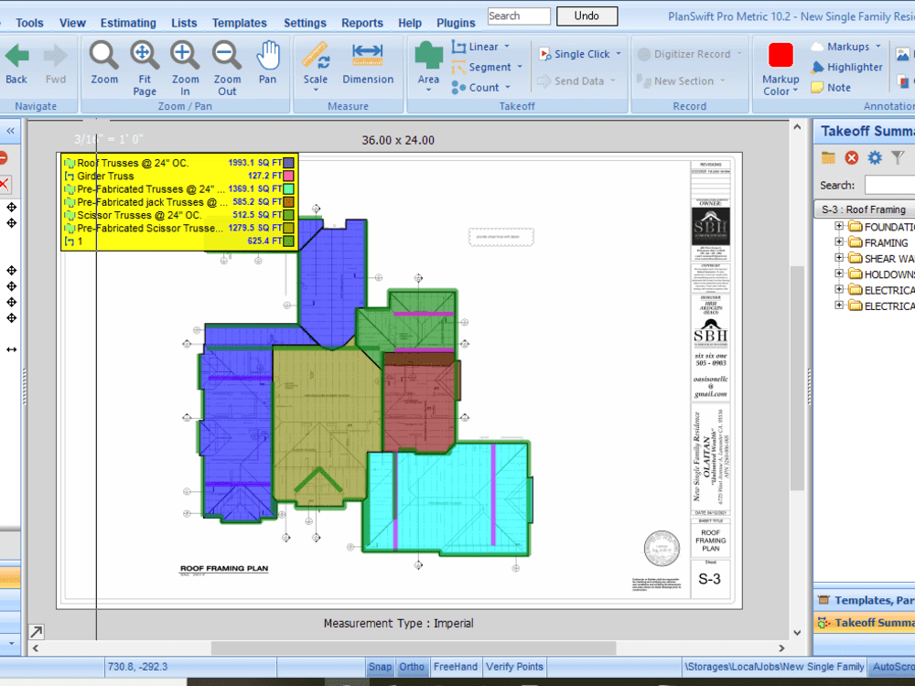915x686 pixels.
Task: Open the Segment dropdown arrow
Action: [520, 67]
